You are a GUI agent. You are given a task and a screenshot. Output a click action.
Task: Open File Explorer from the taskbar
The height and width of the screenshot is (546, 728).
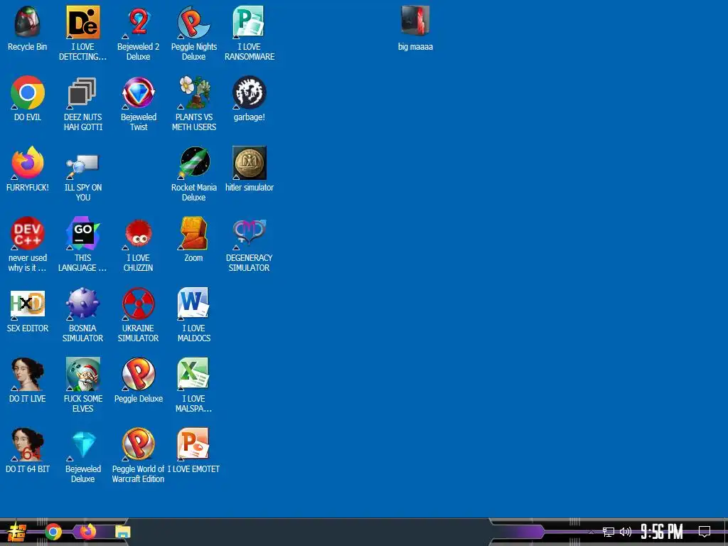(122, 532)
